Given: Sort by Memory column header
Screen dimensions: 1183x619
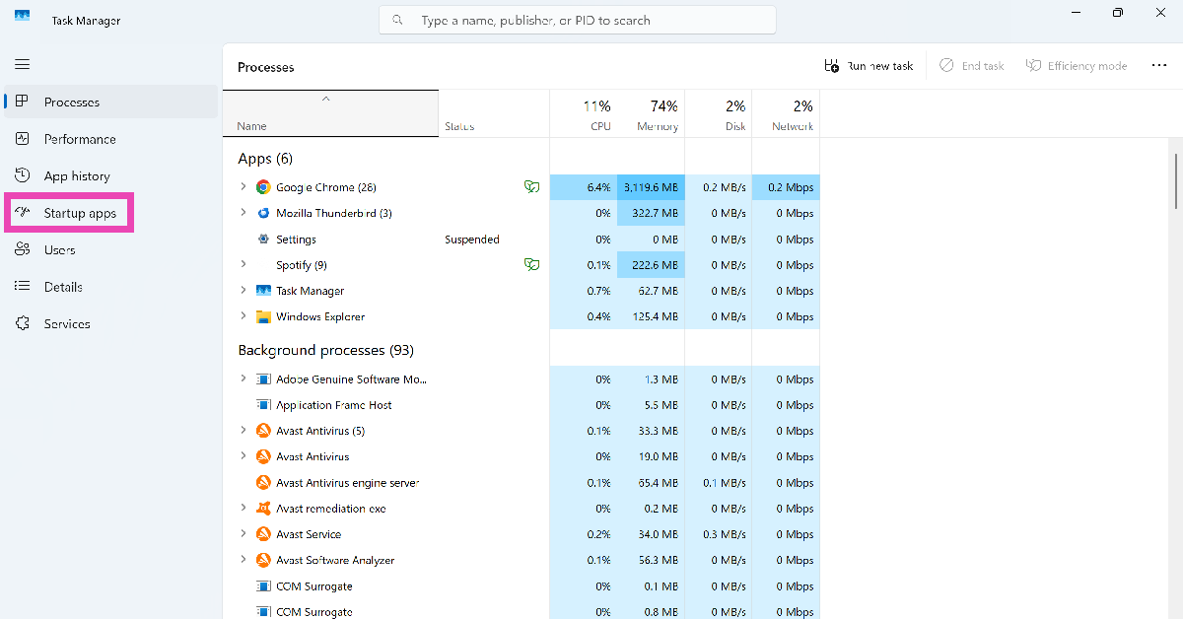Looking at the screenshot, I should [657, 115].
